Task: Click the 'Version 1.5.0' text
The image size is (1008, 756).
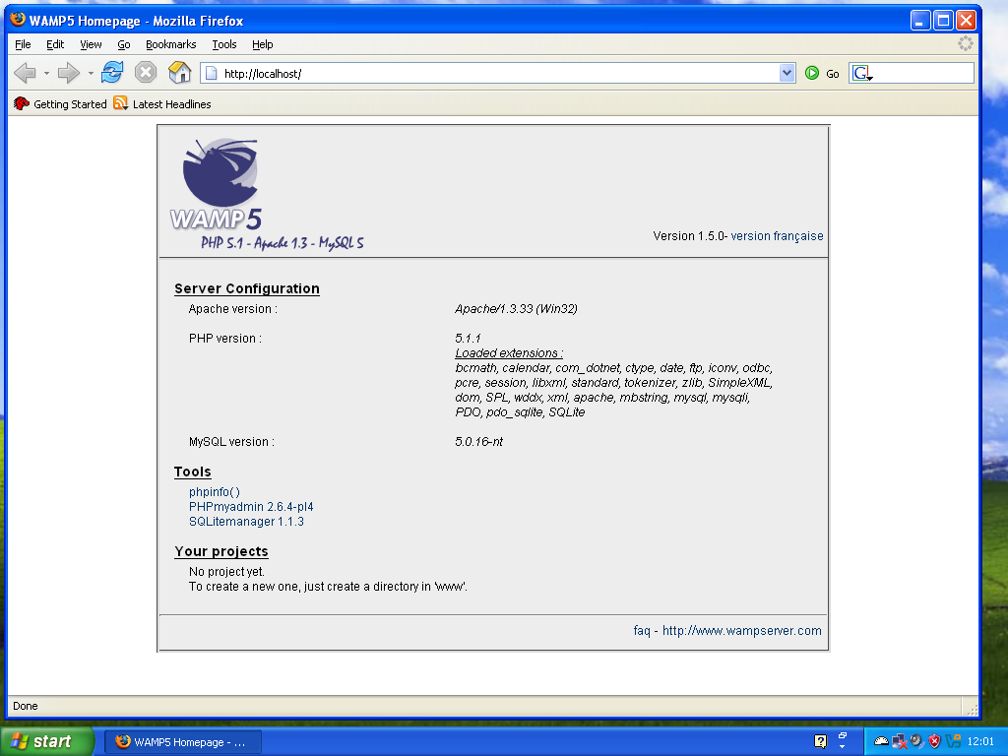Action: 688,236
